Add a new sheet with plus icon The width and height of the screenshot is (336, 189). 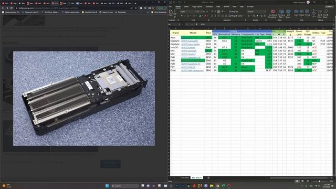pos(208,177)
